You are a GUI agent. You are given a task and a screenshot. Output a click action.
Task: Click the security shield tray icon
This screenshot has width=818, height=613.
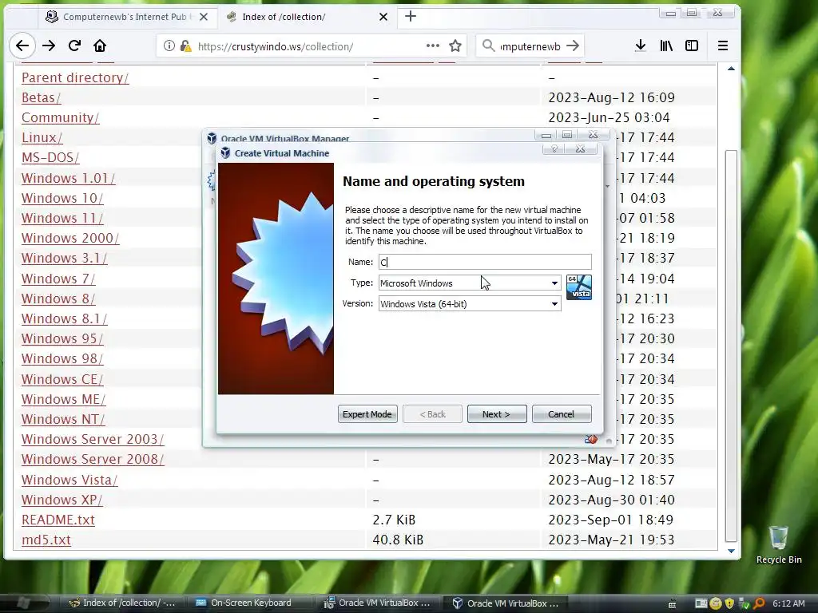[x=730, y=603]
